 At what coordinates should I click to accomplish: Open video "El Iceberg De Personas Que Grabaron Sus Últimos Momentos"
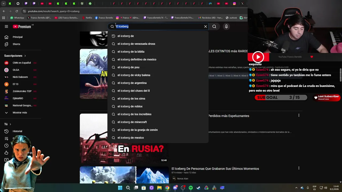(x=215, y=169)
